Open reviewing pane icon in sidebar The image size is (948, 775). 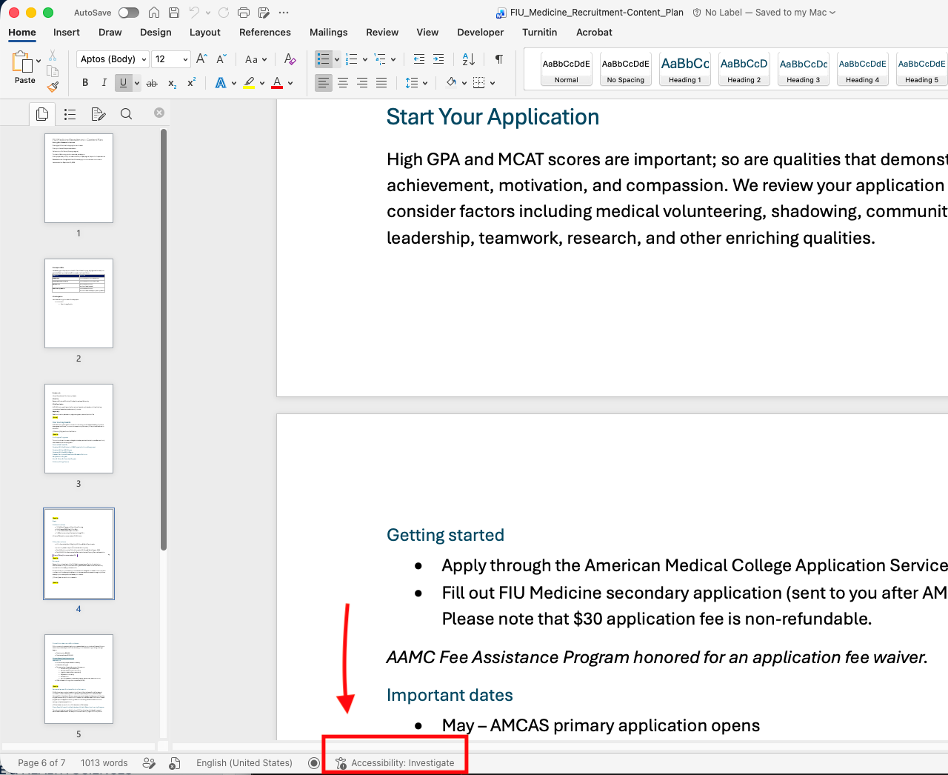coord(98,114)
